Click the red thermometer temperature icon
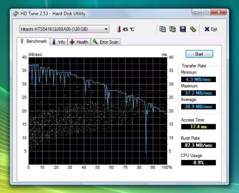Image resolution: width=239 pixels, height=193 pixels. (x=119, y=29)
